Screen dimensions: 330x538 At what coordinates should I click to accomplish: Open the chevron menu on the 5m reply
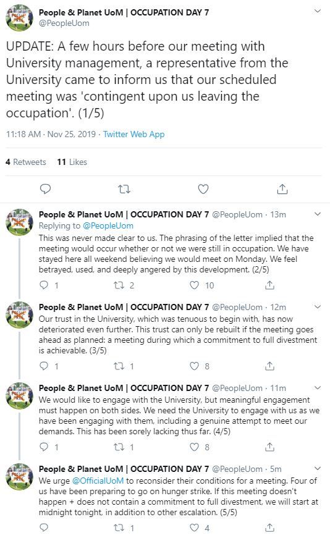click(x=318, y=468)
